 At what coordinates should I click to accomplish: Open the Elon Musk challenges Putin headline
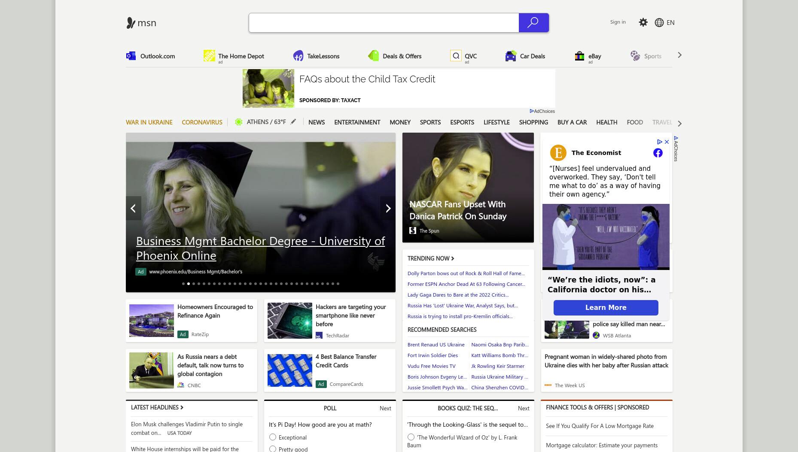(x=187, y=428)
